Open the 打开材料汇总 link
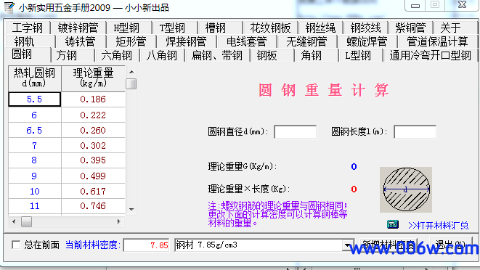480x270 pixels. coord(439,226)
